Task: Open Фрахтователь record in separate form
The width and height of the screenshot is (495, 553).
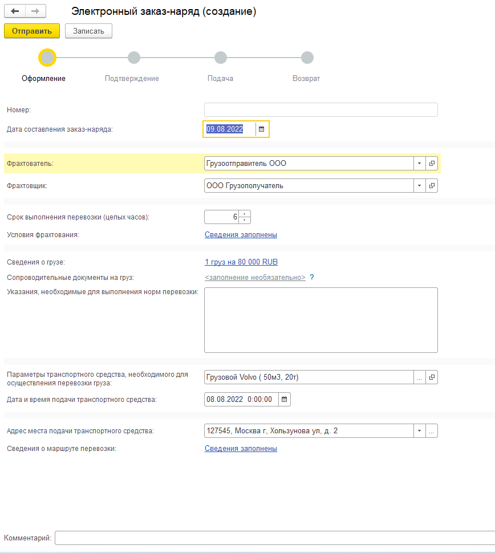Action: click(x=432, y=163)
